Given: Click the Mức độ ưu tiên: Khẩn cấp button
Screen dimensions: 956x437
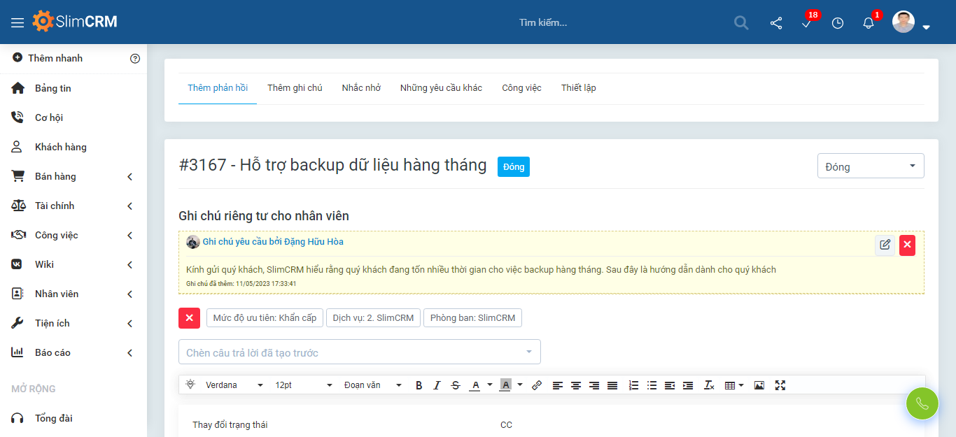Looking at the screenshot, I should [265, 318].
